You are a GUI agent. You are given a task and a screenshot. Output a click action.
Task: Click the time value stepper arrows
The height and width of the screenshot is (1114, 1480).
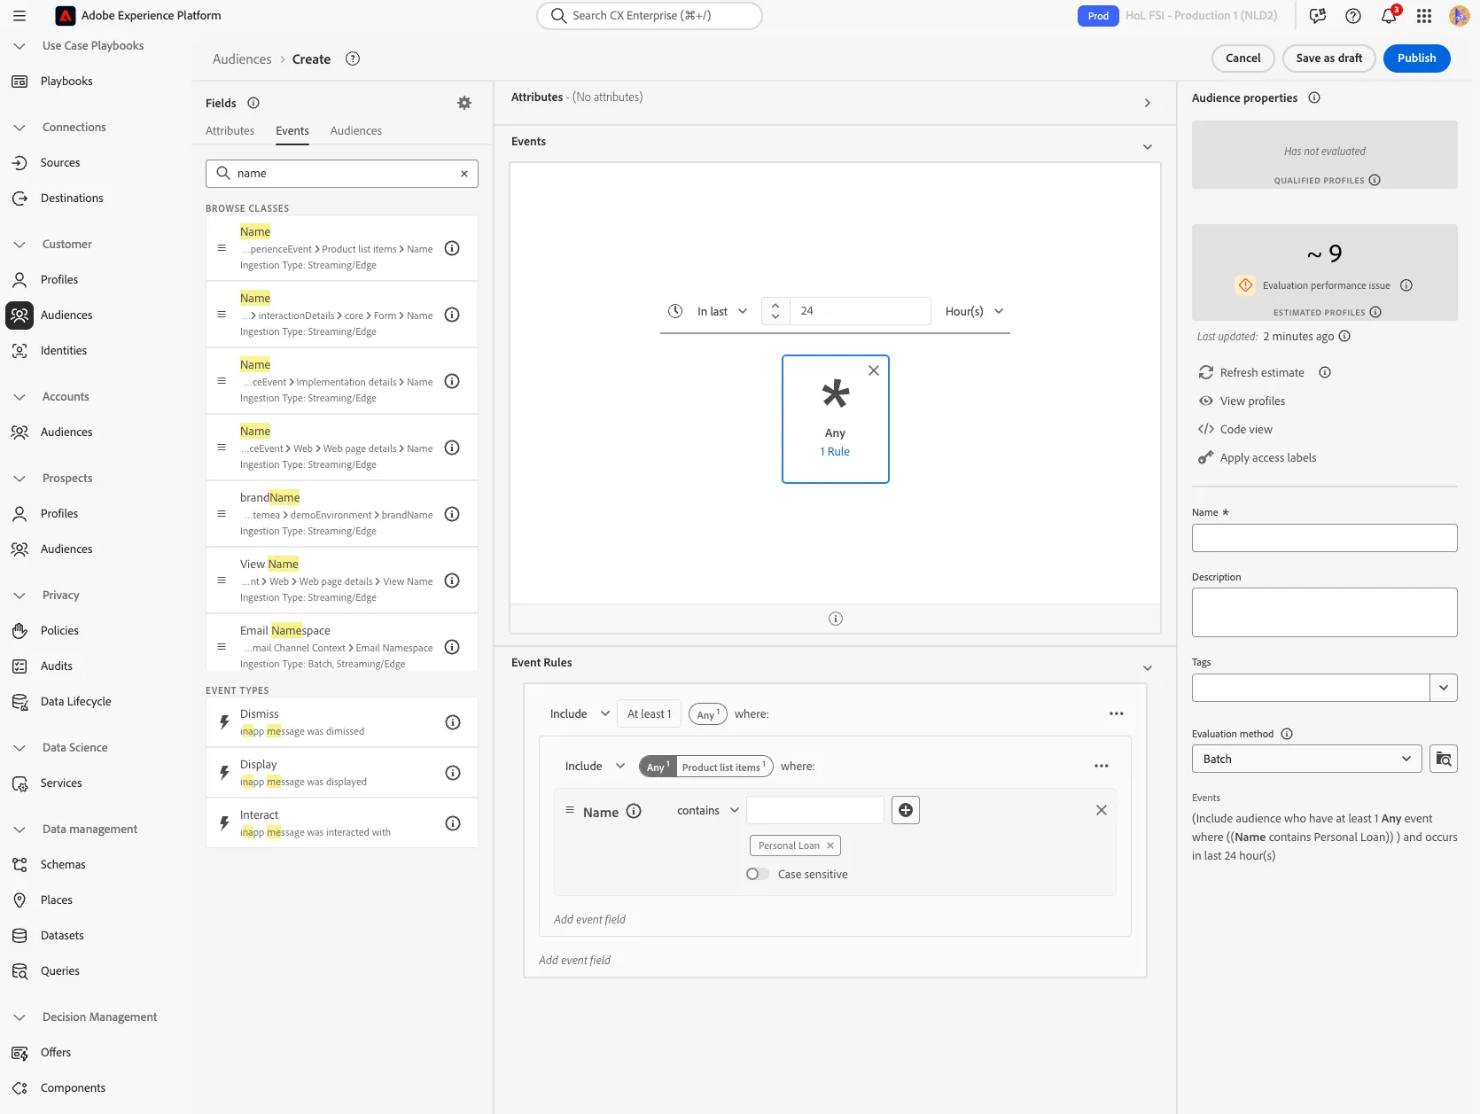point(775,311)
